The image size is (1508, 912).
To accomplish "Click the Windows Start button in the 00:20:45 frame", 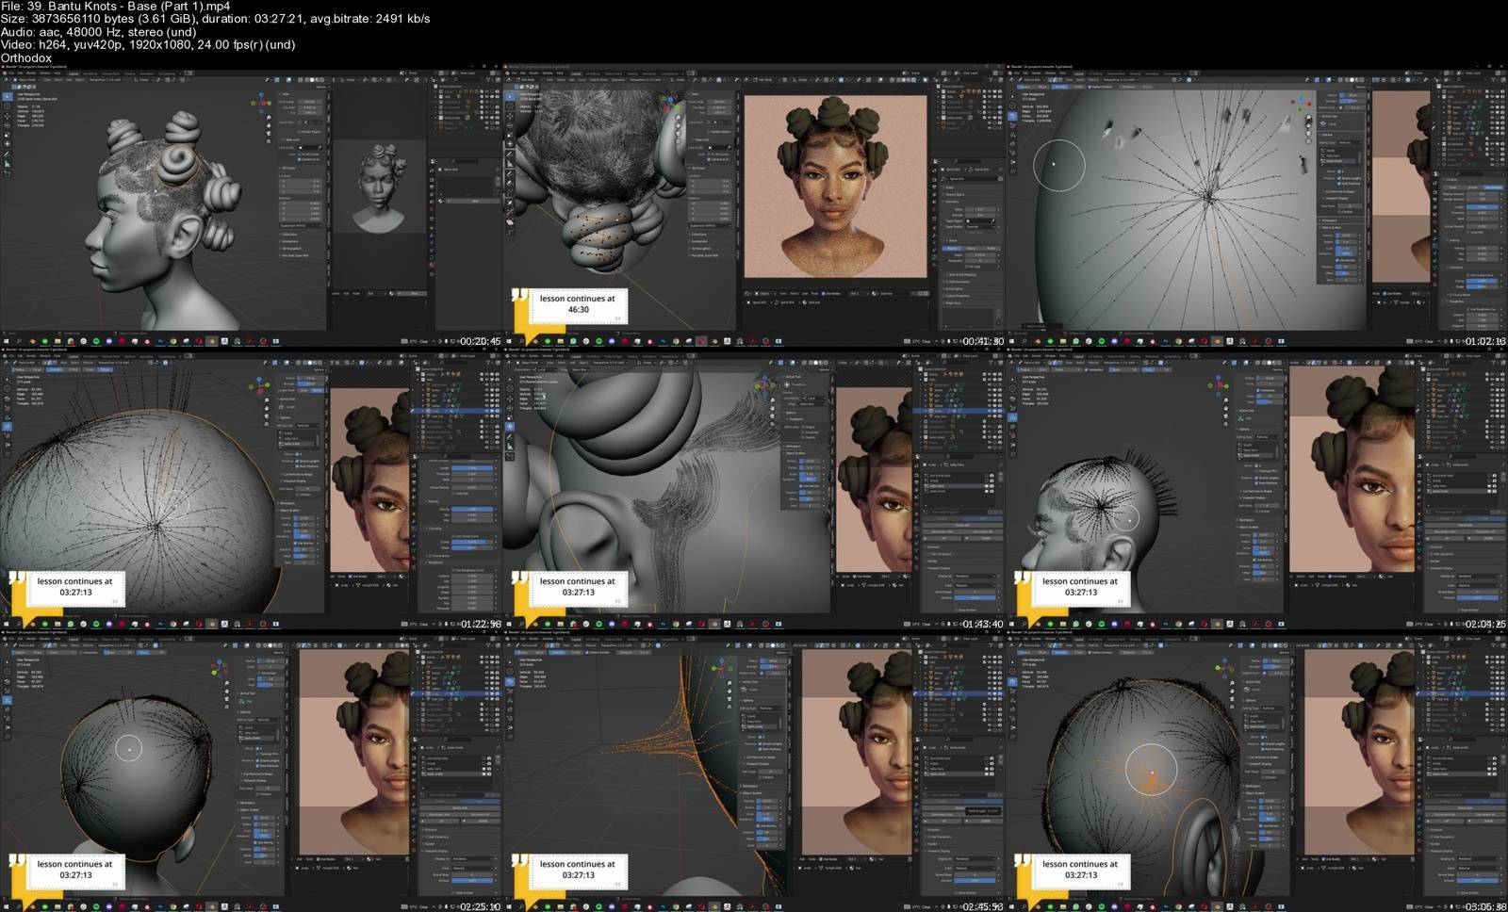I will (7, 341).
